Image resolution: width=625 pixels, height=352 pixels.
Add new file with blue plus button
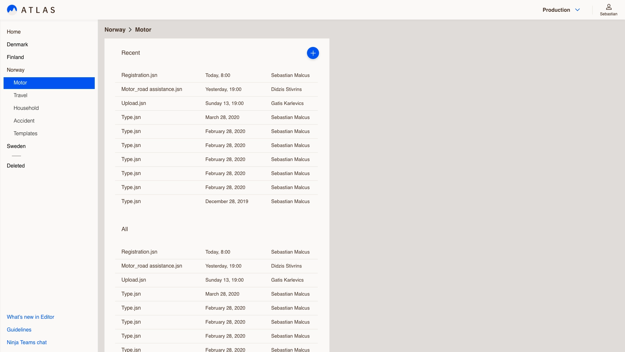313,53
